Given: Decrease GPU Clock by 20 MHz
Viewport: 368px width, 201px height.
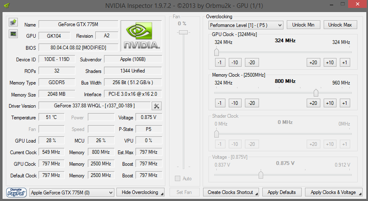Looking at the screenshot, I should 252,63.
